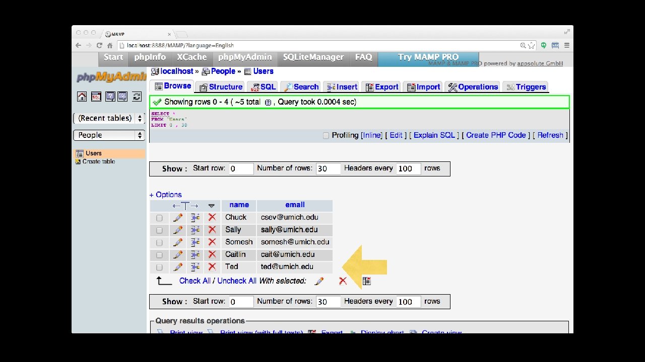
Task: Edit the Ted row with pencil icon
Action: coord(177,267)
